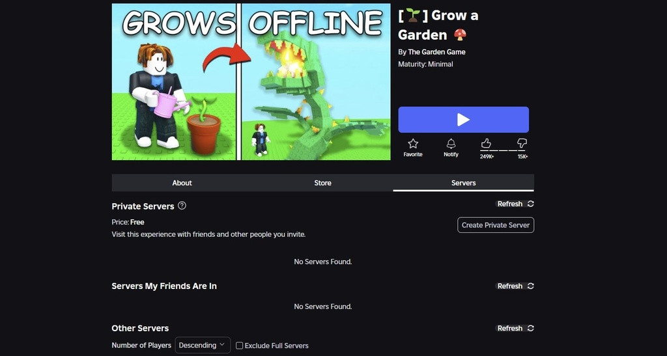Click the 'Visit this experience with friends' description
The width and height of the screenshot is (667, 356).
tap(208, 234)
